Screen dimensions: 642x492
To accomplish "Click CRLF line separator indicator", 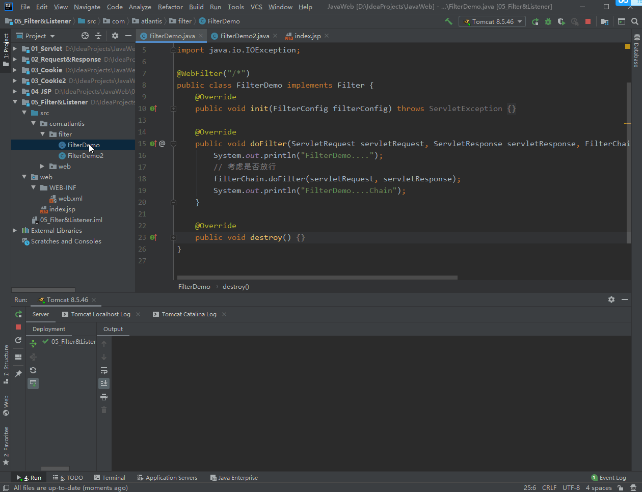I will [x=549, y=487].
